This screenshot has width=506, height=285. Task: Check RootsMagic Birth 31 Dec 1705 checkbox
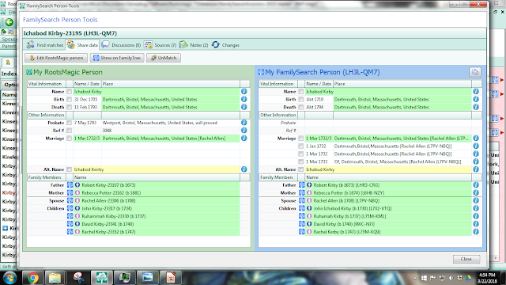pos(69,99)
